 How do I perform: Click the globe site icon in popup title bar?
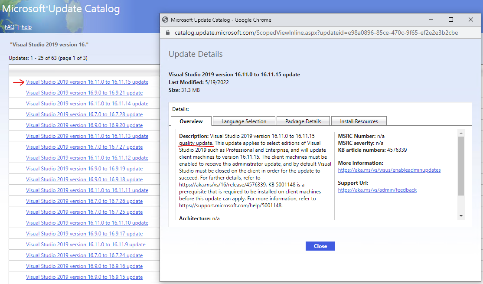pos(165,20)
